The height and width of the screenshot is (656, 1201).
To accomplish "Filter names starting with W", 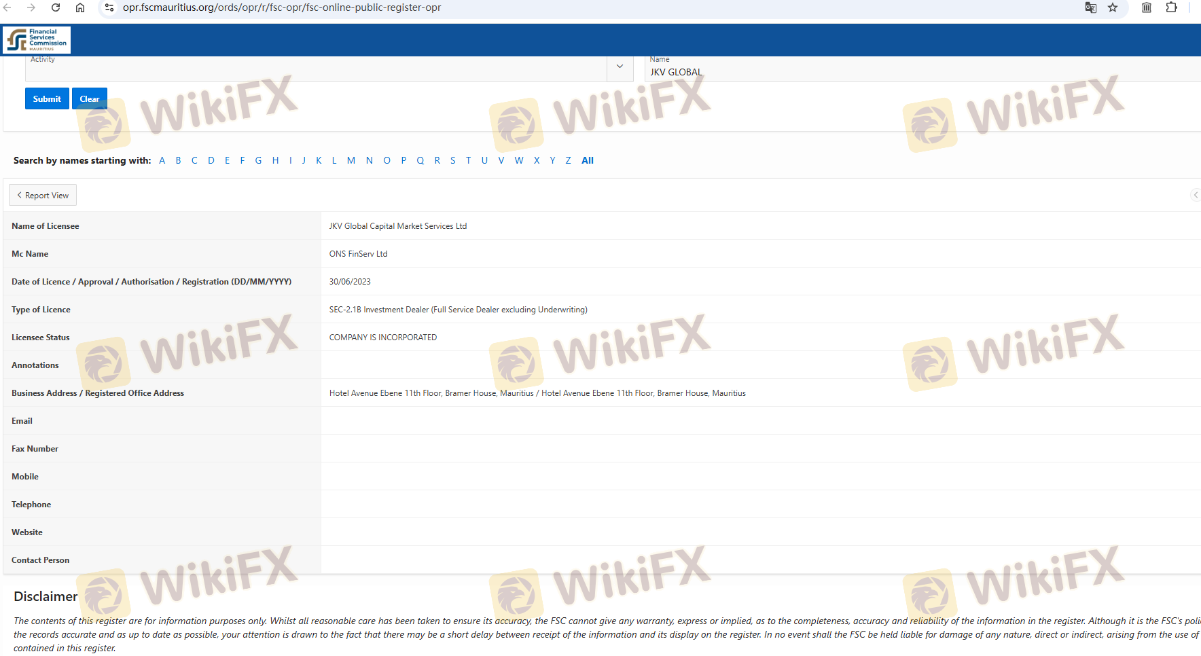I will click(519, 160).
